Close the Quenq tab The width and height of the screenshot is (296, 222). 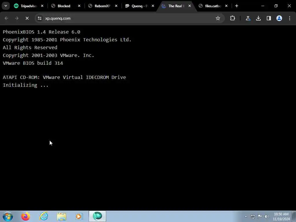153,6
